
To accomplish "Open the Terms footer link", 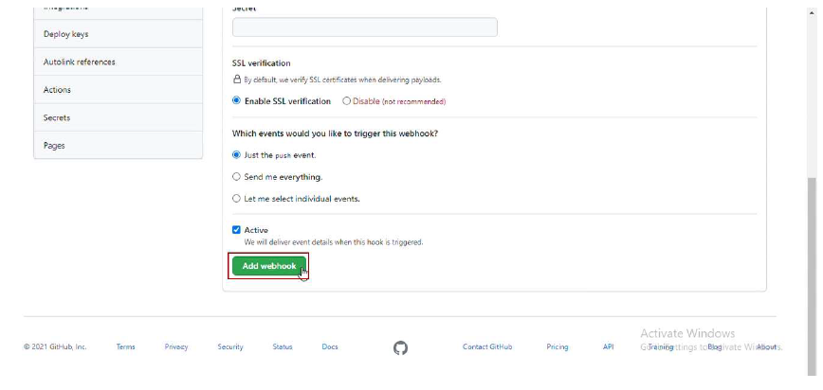I will 126,347.
